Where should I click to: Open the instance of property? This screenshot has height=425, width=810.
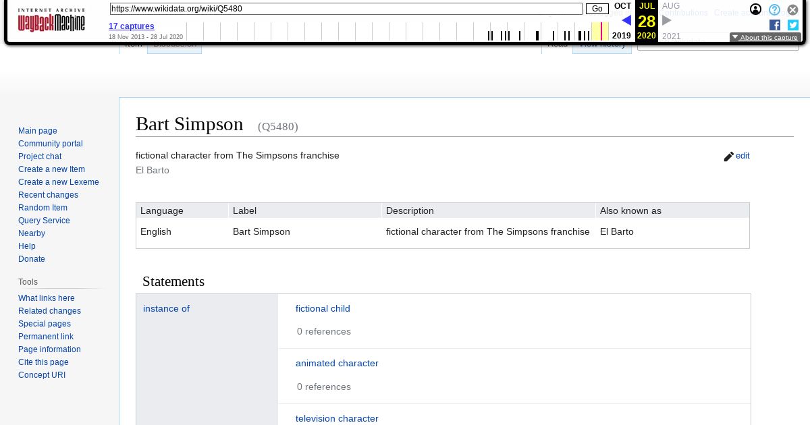(166, 308)
